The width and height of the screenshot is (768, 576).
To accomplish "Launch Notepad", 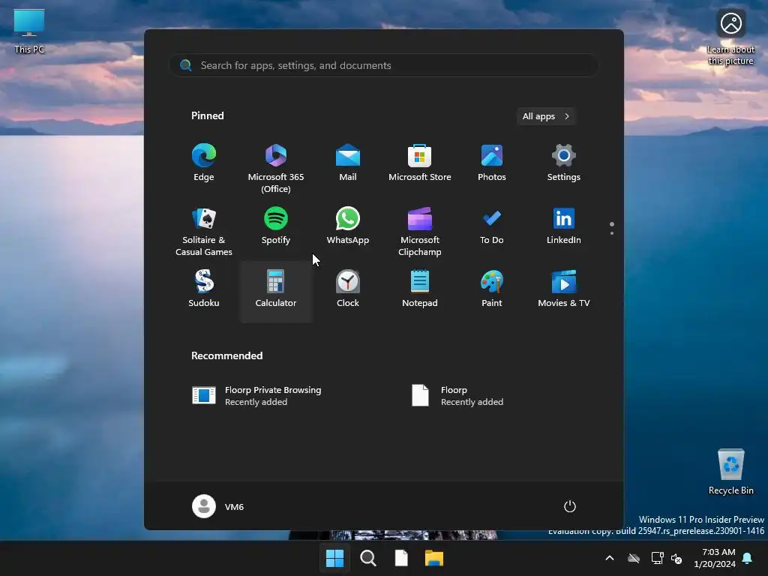I will coord(420,289).
